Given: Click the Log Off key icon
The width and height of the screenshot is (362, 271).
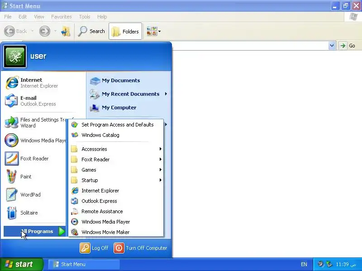Looking at the screenshot, I should pos(85,248).
